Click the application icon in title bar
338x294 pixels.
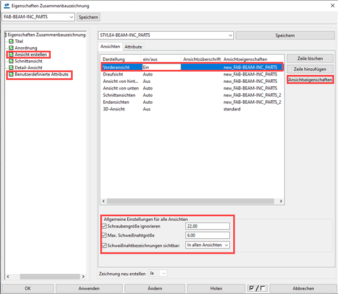pos(6,5)
